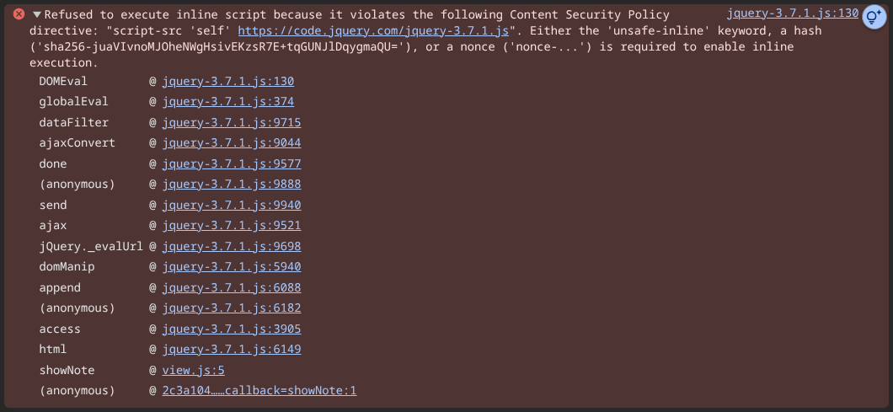The width and height of the screenshot is (893, 412).
Task: Click the red error icon
Action: point(19,14)
